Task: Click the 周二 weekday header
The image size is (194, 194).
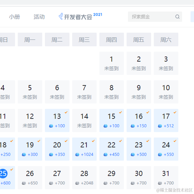Action: tap(57, 40)
